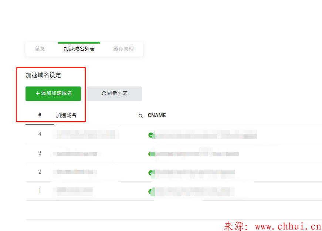
Task: Click the blurred domain name in row 3
Action: [77, 154]
